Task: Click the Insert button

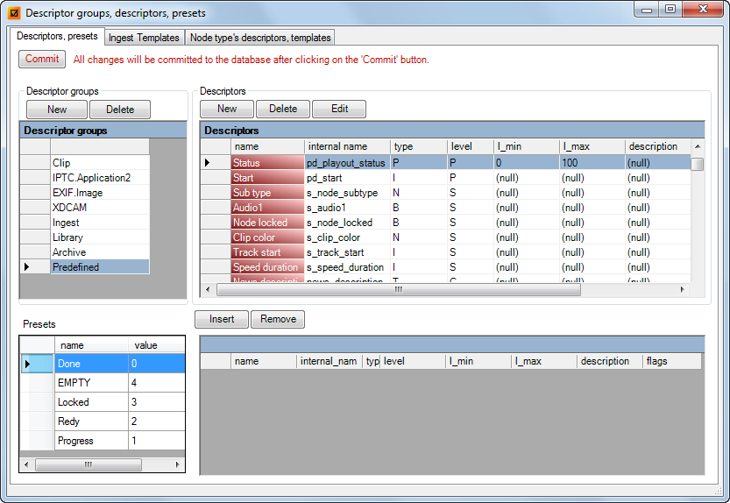Action: point(222,319)
